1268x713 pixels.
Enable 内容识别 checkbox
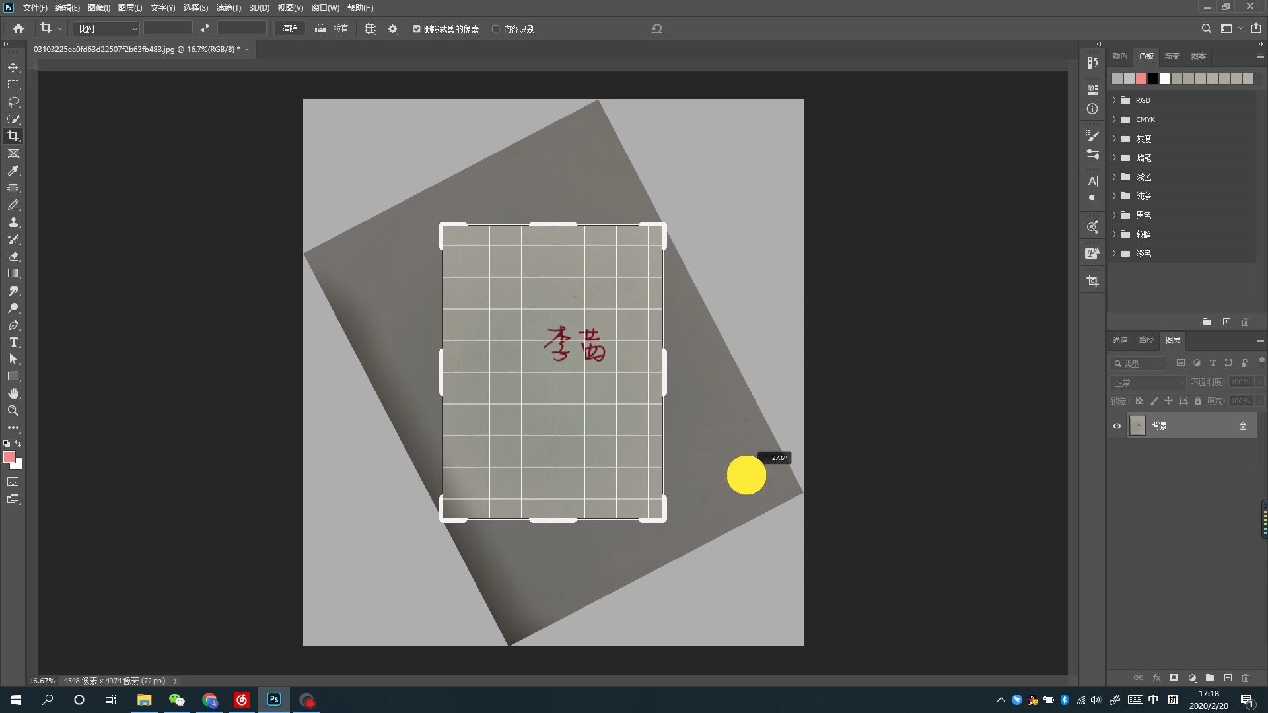497,29
